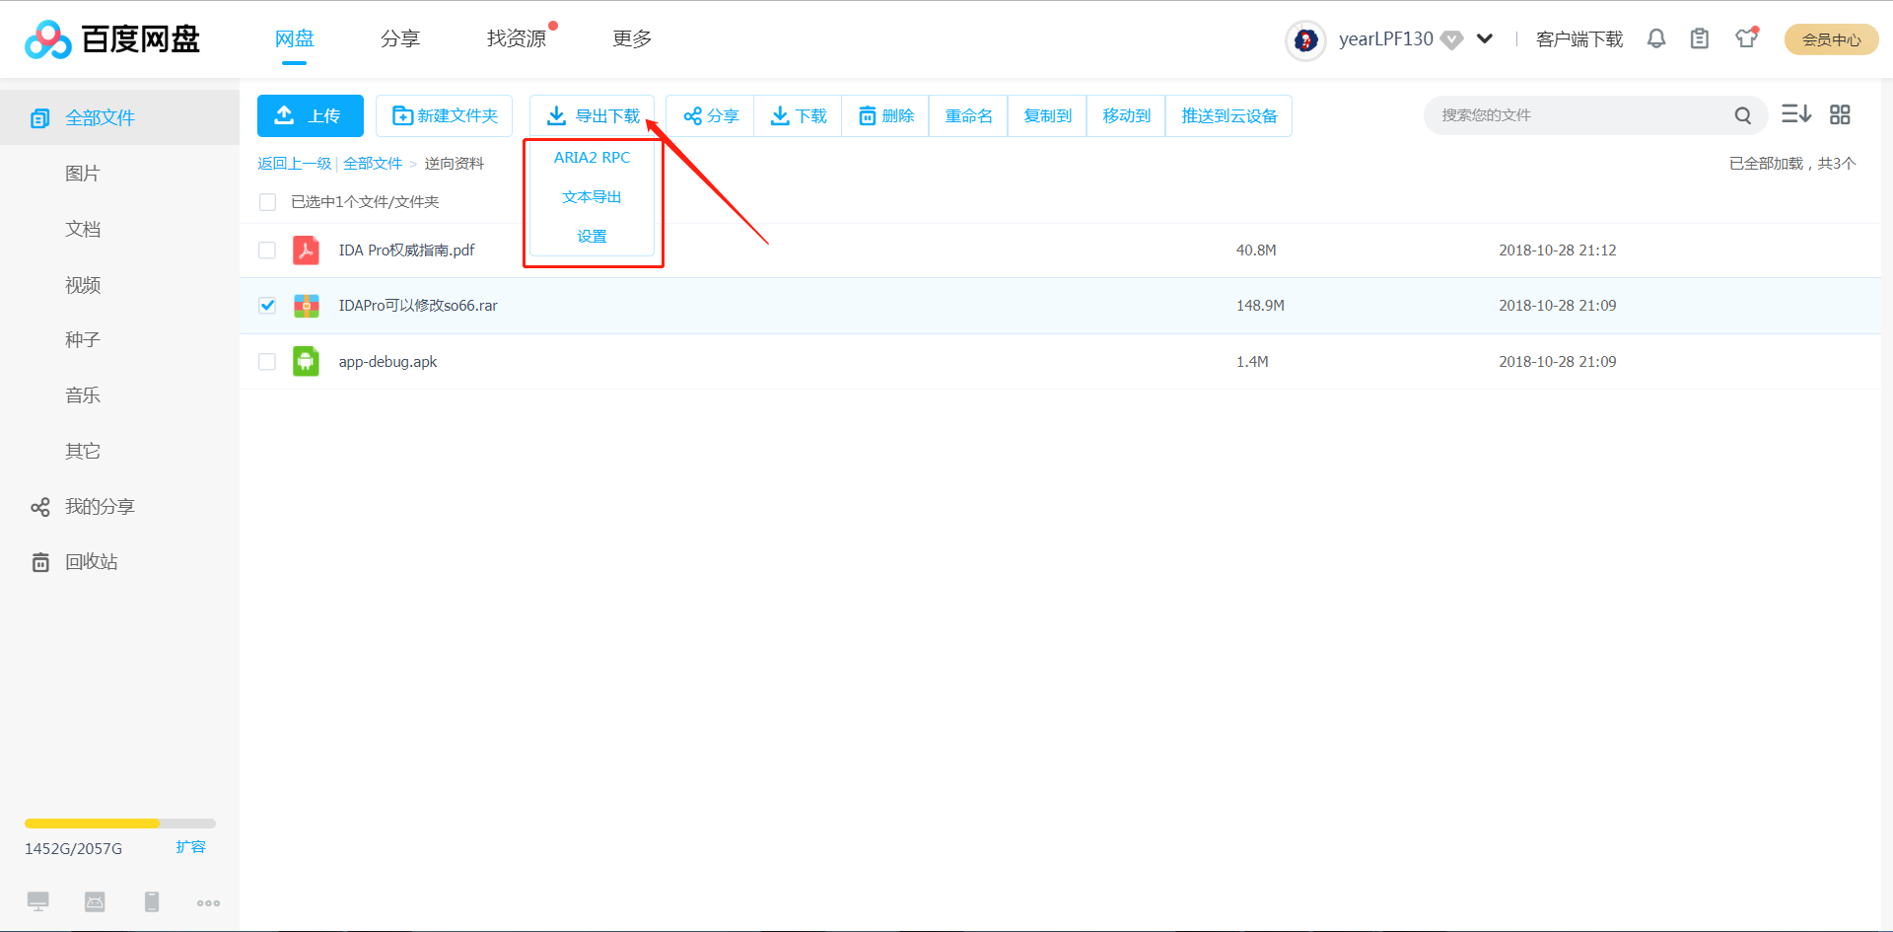Select 设置 in export menu
Image resolution: width=1893 pixels, height=932 pixels.
click(592, 237)
